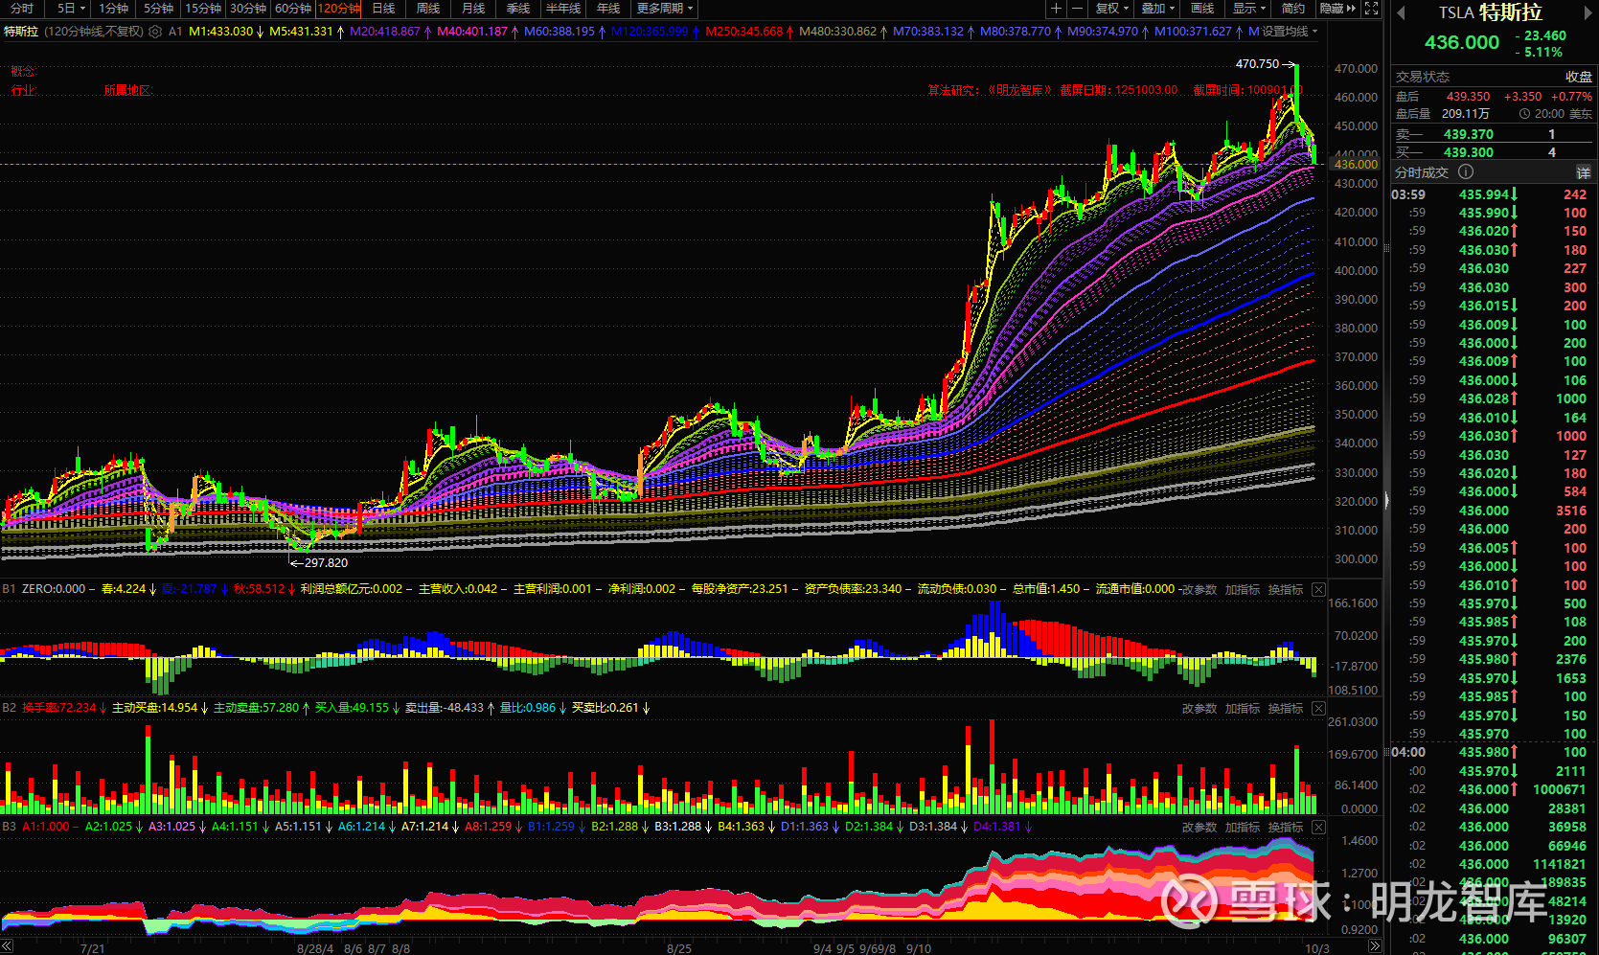Image resolution: width=1599 pixels, height=955 pixels.
Task: Open the 显示 display dropdown
Action: (x=1248, y=9)
